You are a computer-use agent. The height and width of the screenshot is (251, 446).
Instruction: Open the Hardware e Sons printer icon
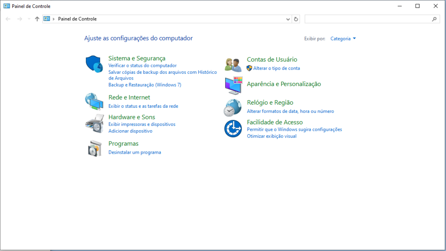tap(95, 124)
